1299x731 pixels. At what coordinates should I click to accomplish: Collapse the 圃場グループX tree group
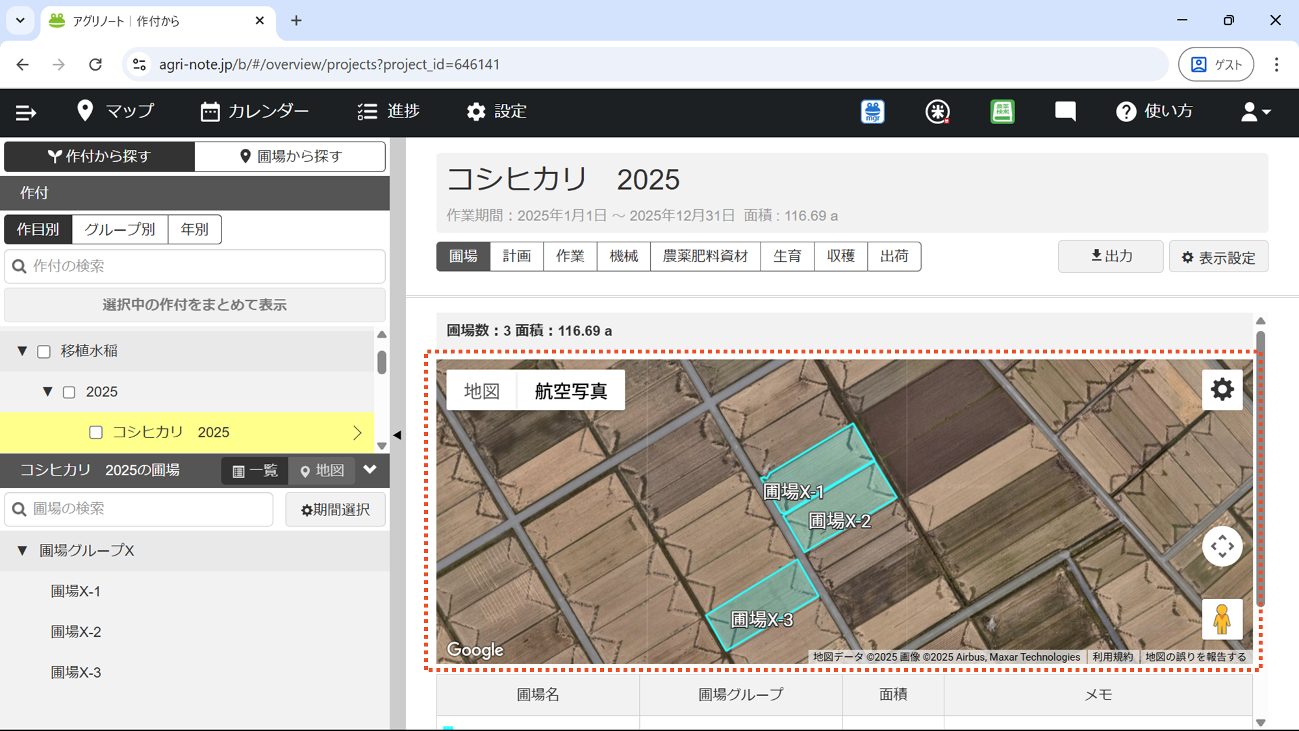click(x=22, y=551)
